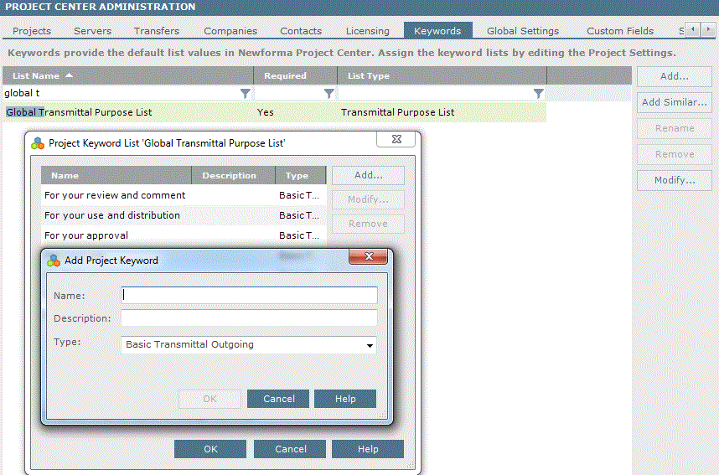The width and height of the screenshot is (719, 475).
Task: Open the Servers tab
Action: [x=93, y=31]
